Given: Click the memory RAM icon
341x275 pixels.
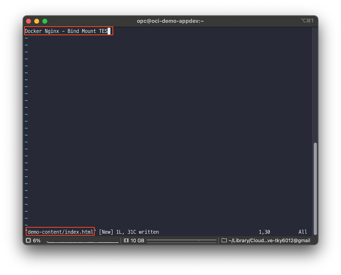Looking at the screenshot, I should (x=126, y=241).
